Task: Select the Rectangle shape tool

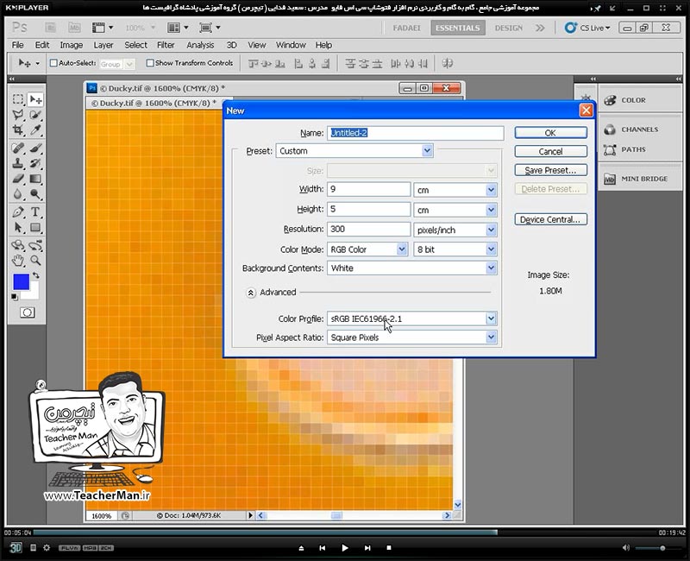Action: coord(35,227)
